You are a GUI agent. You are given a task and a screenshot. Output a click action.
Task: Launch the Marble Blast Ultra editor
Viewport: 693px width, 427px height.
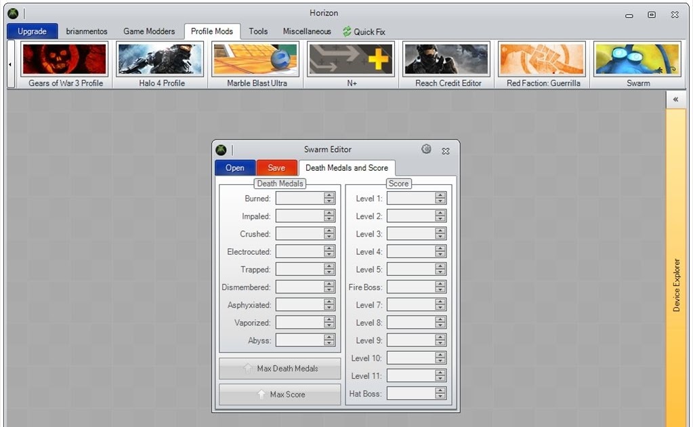255,64
